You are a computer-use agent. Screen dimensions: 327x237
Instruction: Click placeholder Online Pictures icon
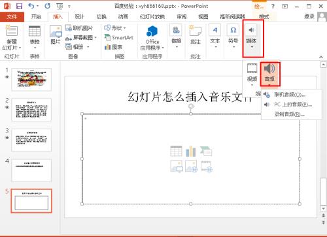click(x=191, y=166)
